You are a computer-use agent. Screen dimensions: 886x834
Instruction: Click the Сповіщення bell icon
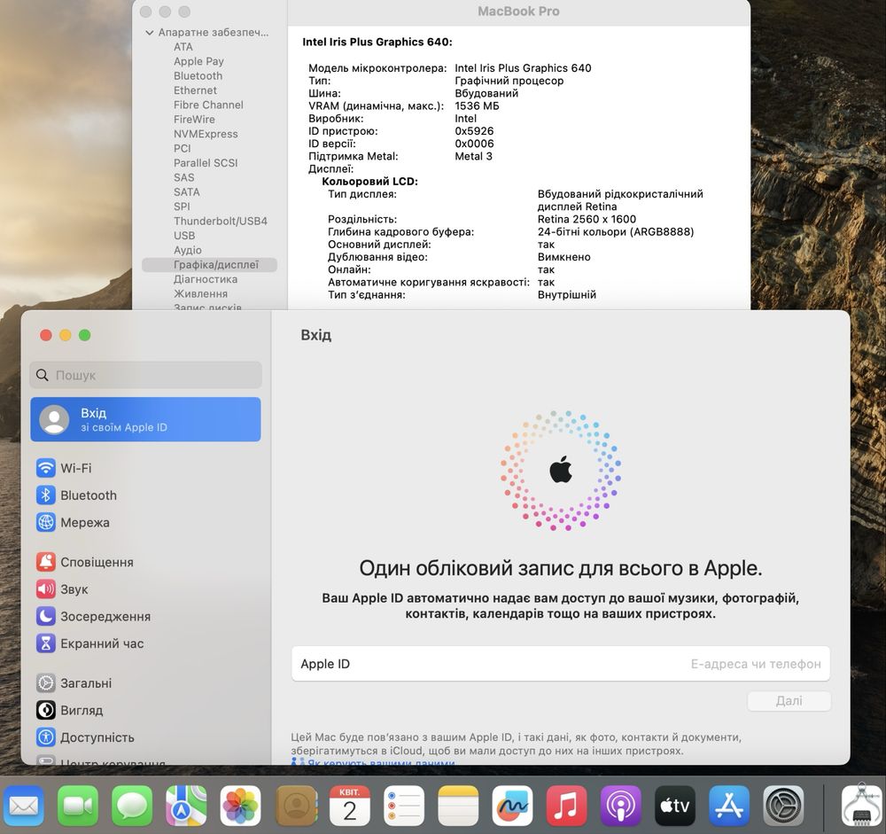[46, 562]
